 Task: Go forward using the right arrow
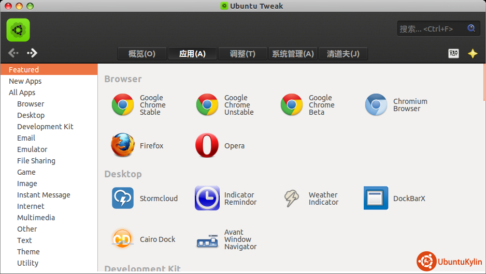32,53
